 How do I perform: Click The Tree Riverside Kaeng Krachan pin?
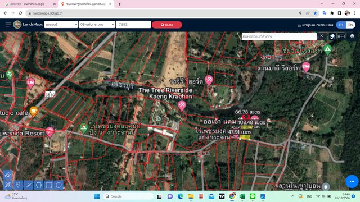[182, 106]
